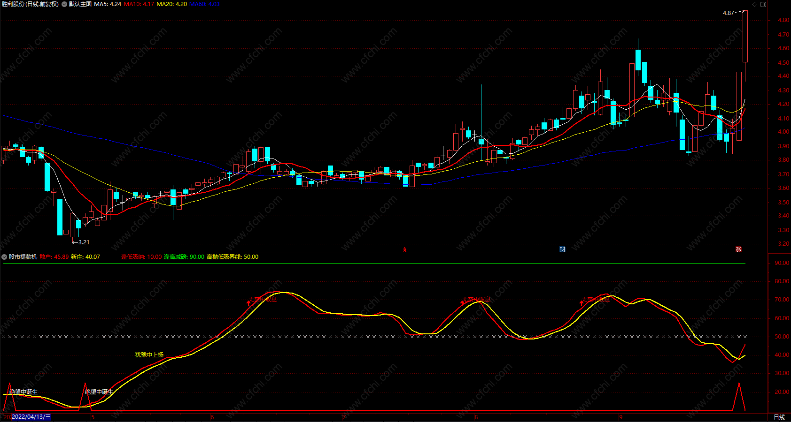Click the 50.00 indicator axis label

click(782, 337)
